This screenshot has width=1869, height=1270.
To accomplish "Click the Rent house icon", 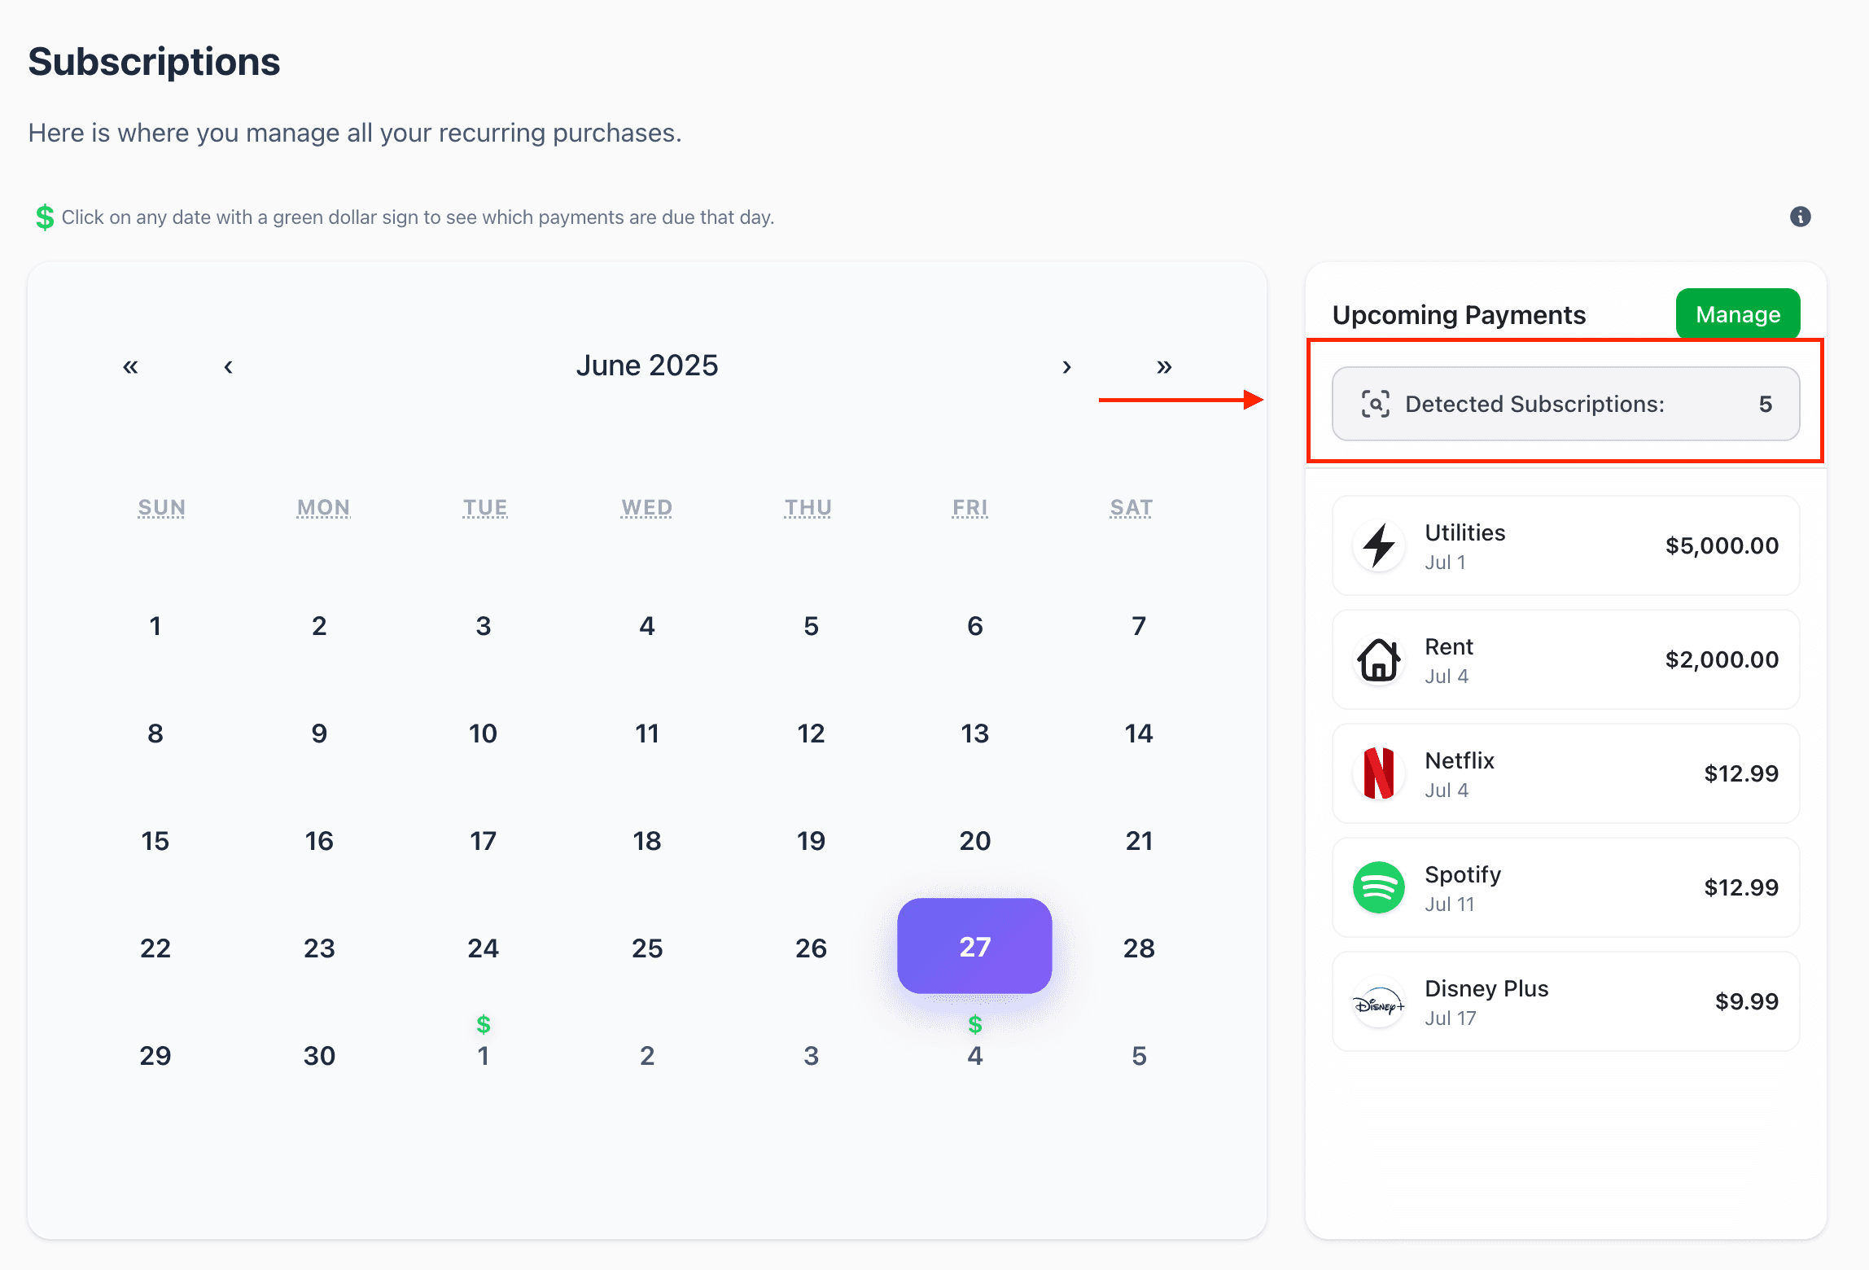I will [x=1379, y=659].
